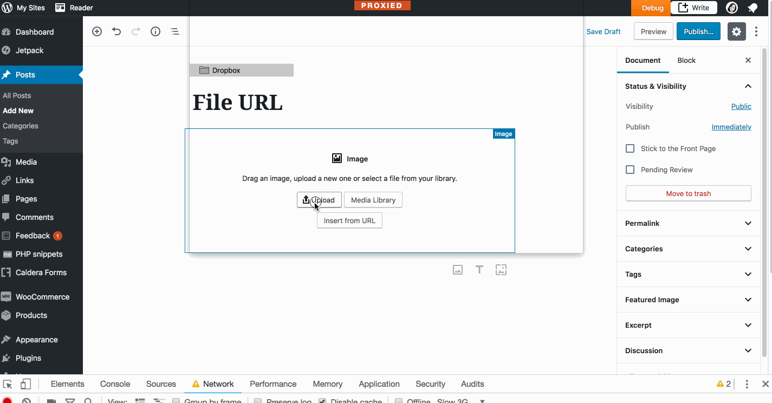The image size is (772, 403).
Task: Open the Console tab in DevTools
Action: (115, 383)
